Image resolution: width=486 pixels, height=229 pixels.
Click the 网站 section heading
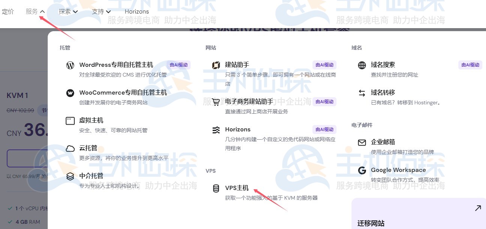[x=211, y=48]
